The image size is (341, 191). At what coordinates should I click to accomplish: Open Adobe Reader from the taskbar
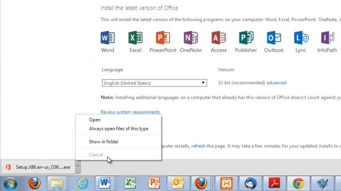274,184
